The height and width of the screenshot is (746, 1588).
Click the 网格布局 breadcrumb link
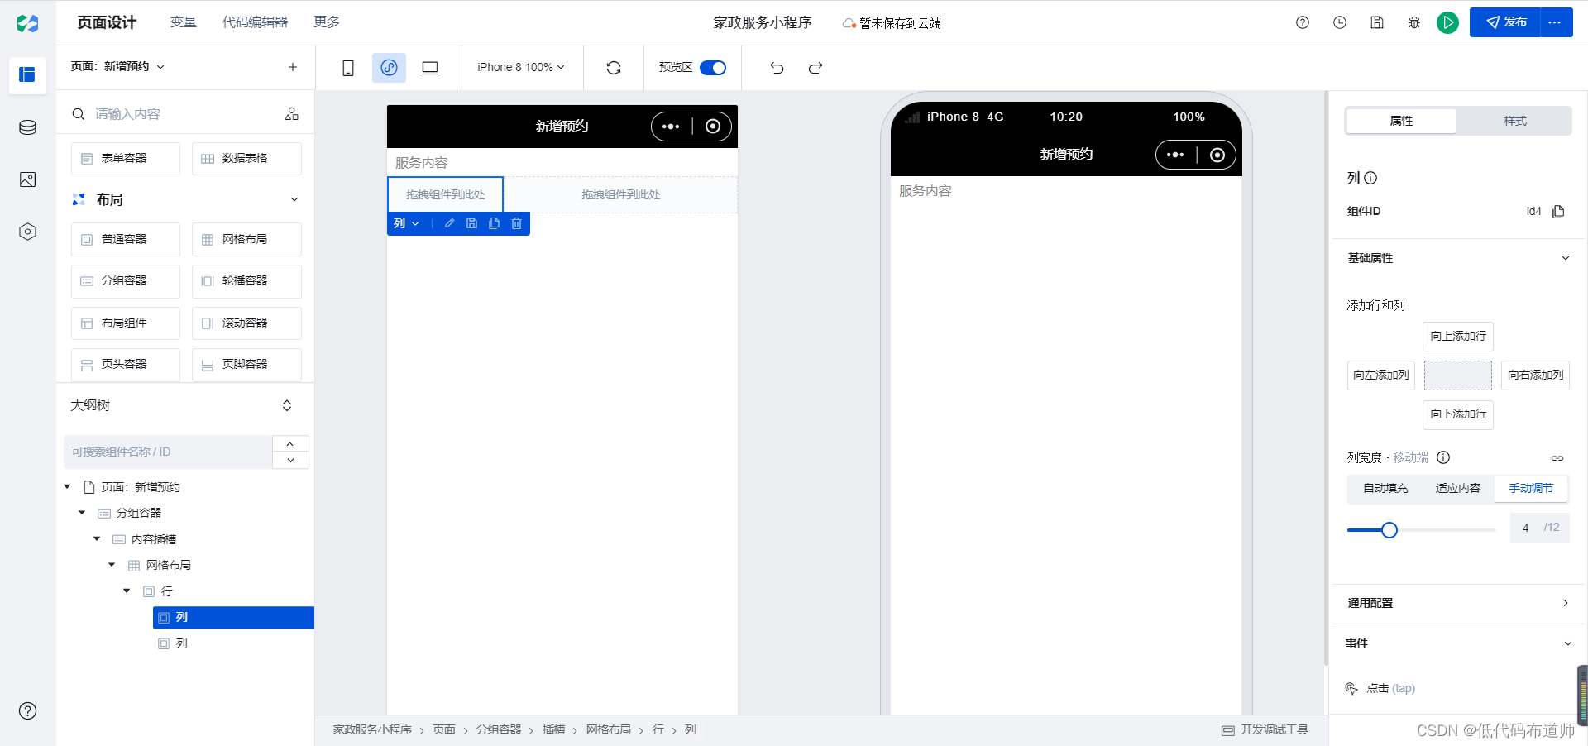[609, 729]
